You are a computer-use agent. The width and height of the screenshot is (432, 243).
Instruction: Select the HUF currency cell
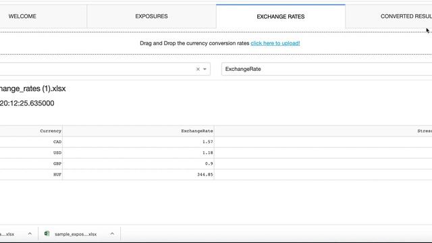point(31,174)
